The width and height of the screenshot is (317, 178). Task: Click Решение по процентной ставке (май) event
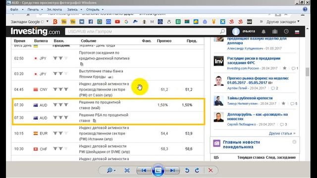100,105
